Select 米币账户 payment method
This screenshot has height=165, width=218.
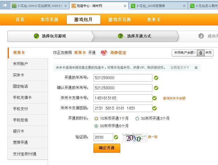click(x=28, y=64)
